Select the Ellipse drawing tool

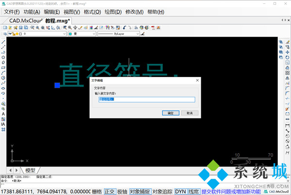pyautogui.click(x=3, y=88)
